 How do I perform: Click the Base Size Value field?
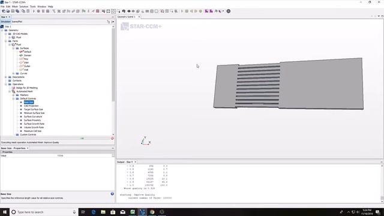[84, 156]
